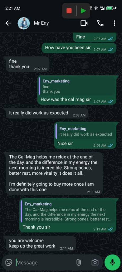Open Mr Eny's profile picture
This screenshot has width=122, height=272.
tap(24, 23)
